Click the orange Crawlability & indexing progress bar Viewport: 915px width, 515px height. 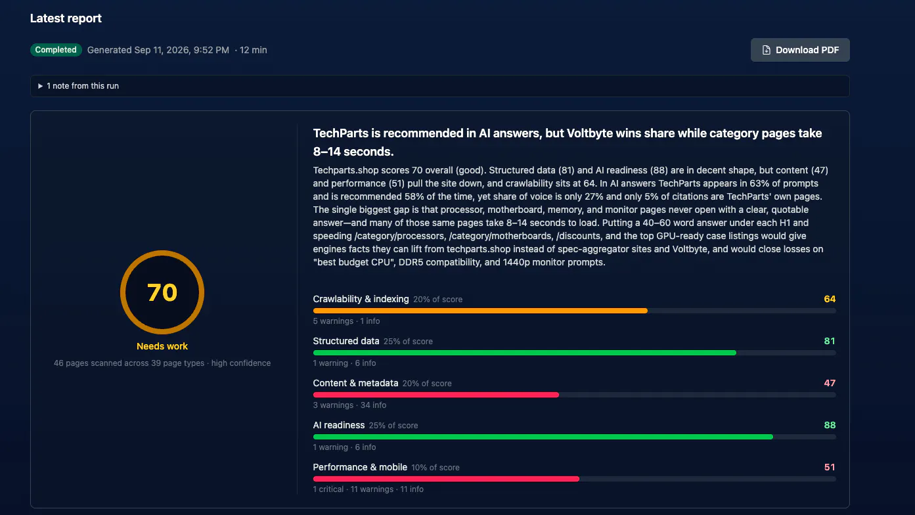480,311
